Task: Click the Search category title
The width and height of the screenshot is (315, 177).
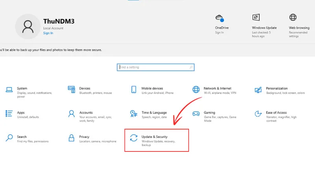Action: [x=22, y=136]
